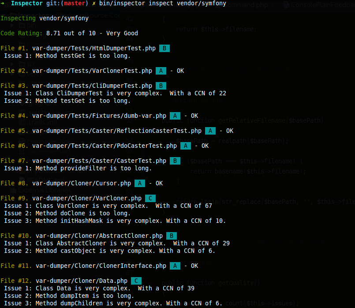Click 'Class Data is very complex' CCN 39 issue
This screenshot has height=308, width=355.
tap(115, 288)
